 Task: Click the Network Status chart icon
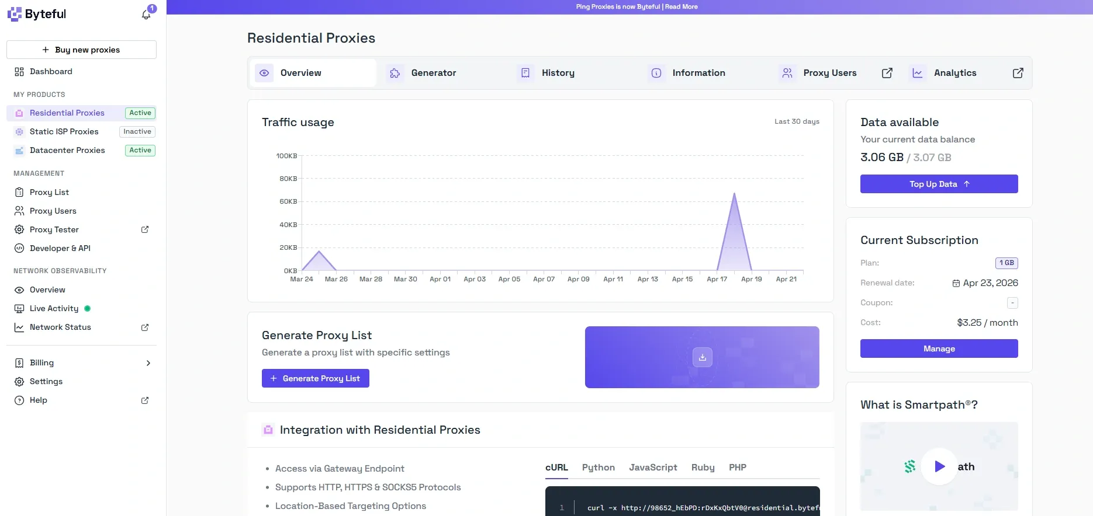[19, 327]
